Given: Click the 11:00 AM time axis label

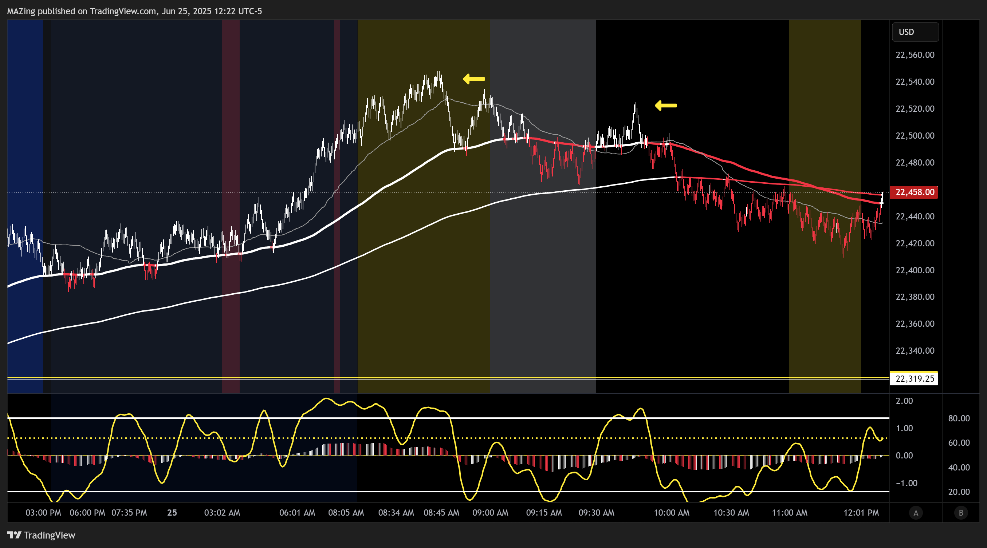Looking at the screenshot, I should coord(790,513).
